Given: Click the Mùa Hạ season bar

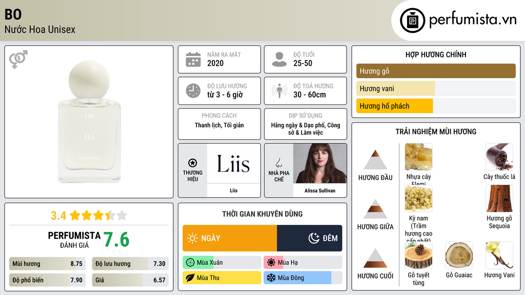Looking at the screenshot, I should click(302, 263).
